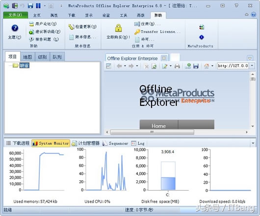
Task: Open the 文件(F) menu
Action: (15, 15)
